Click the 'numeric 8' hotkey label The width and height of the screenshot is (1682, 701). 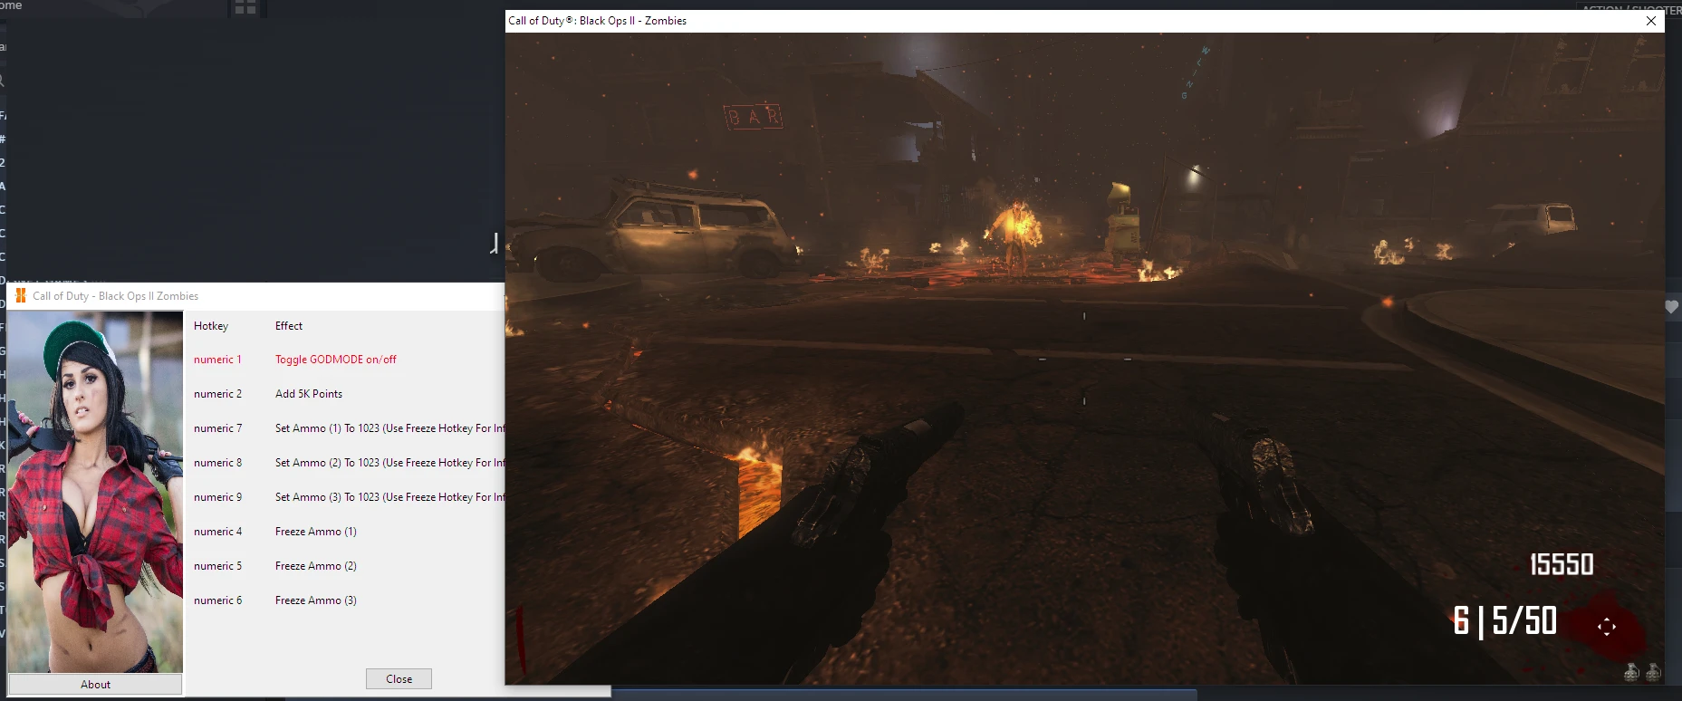(217, 463)
